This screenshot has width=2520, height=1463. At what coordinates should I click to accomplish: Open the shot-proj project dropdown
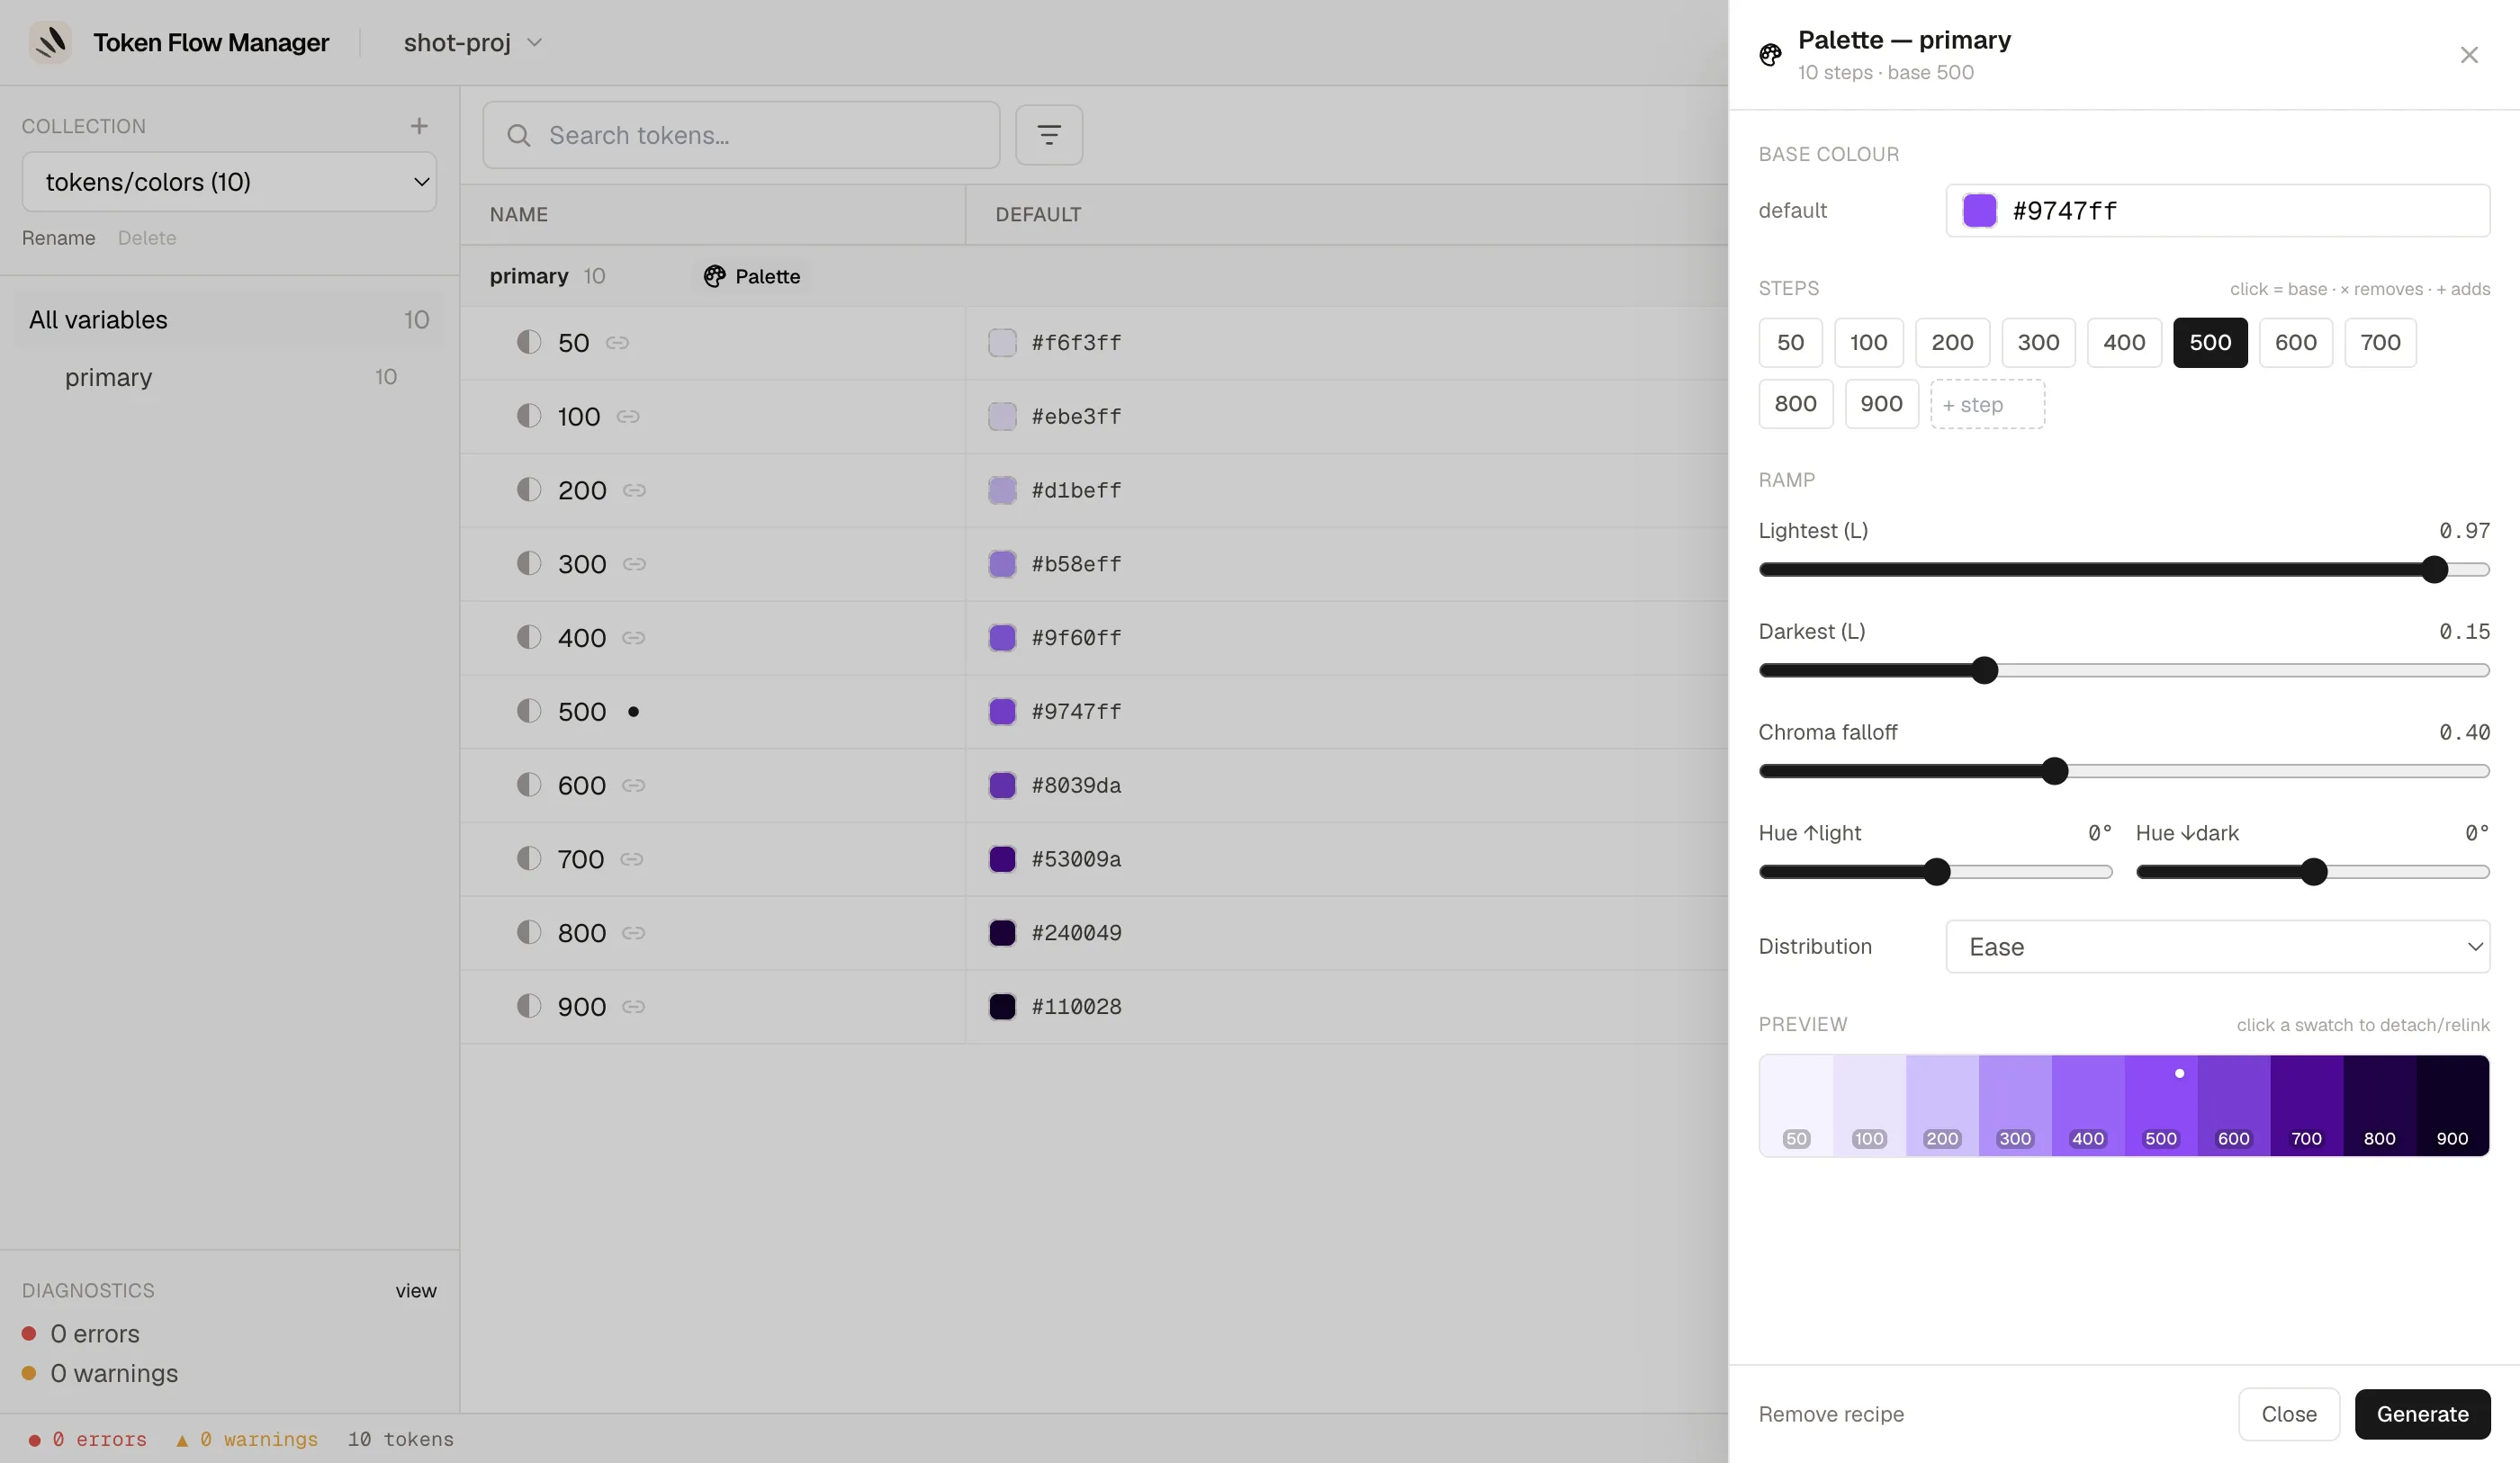[472, 43]
